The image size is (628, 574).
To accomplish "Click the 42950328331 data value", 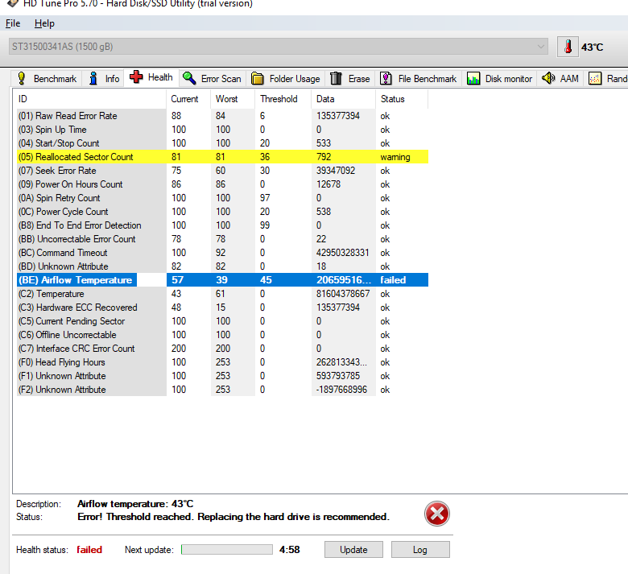I will pyautogui.click(x=342, y=253).
